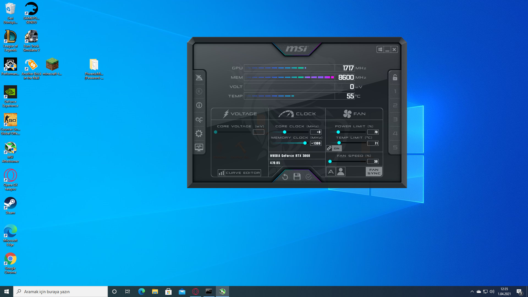Open the hardware monitor graph icon
This screenshot has width=528, height=297.
pyautogui.click(x=199, y=147)
